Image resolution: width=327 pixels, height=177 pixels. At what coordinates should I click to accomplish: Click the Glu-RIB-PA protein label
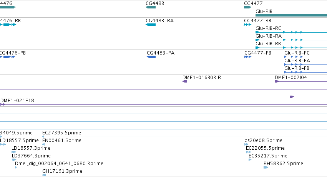pyautogui.click(x=297, y=61)
